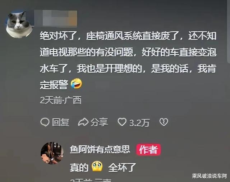This screenshot has height=182, width=230.
Task: Click the 回复 text label
Action: click(x=61, y=122)
